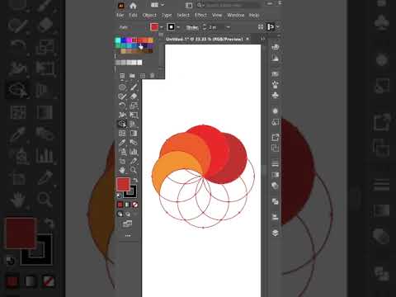Close the Untitled-1 document tab
This screenshot has width=396, height=297.
coord(247,39)
